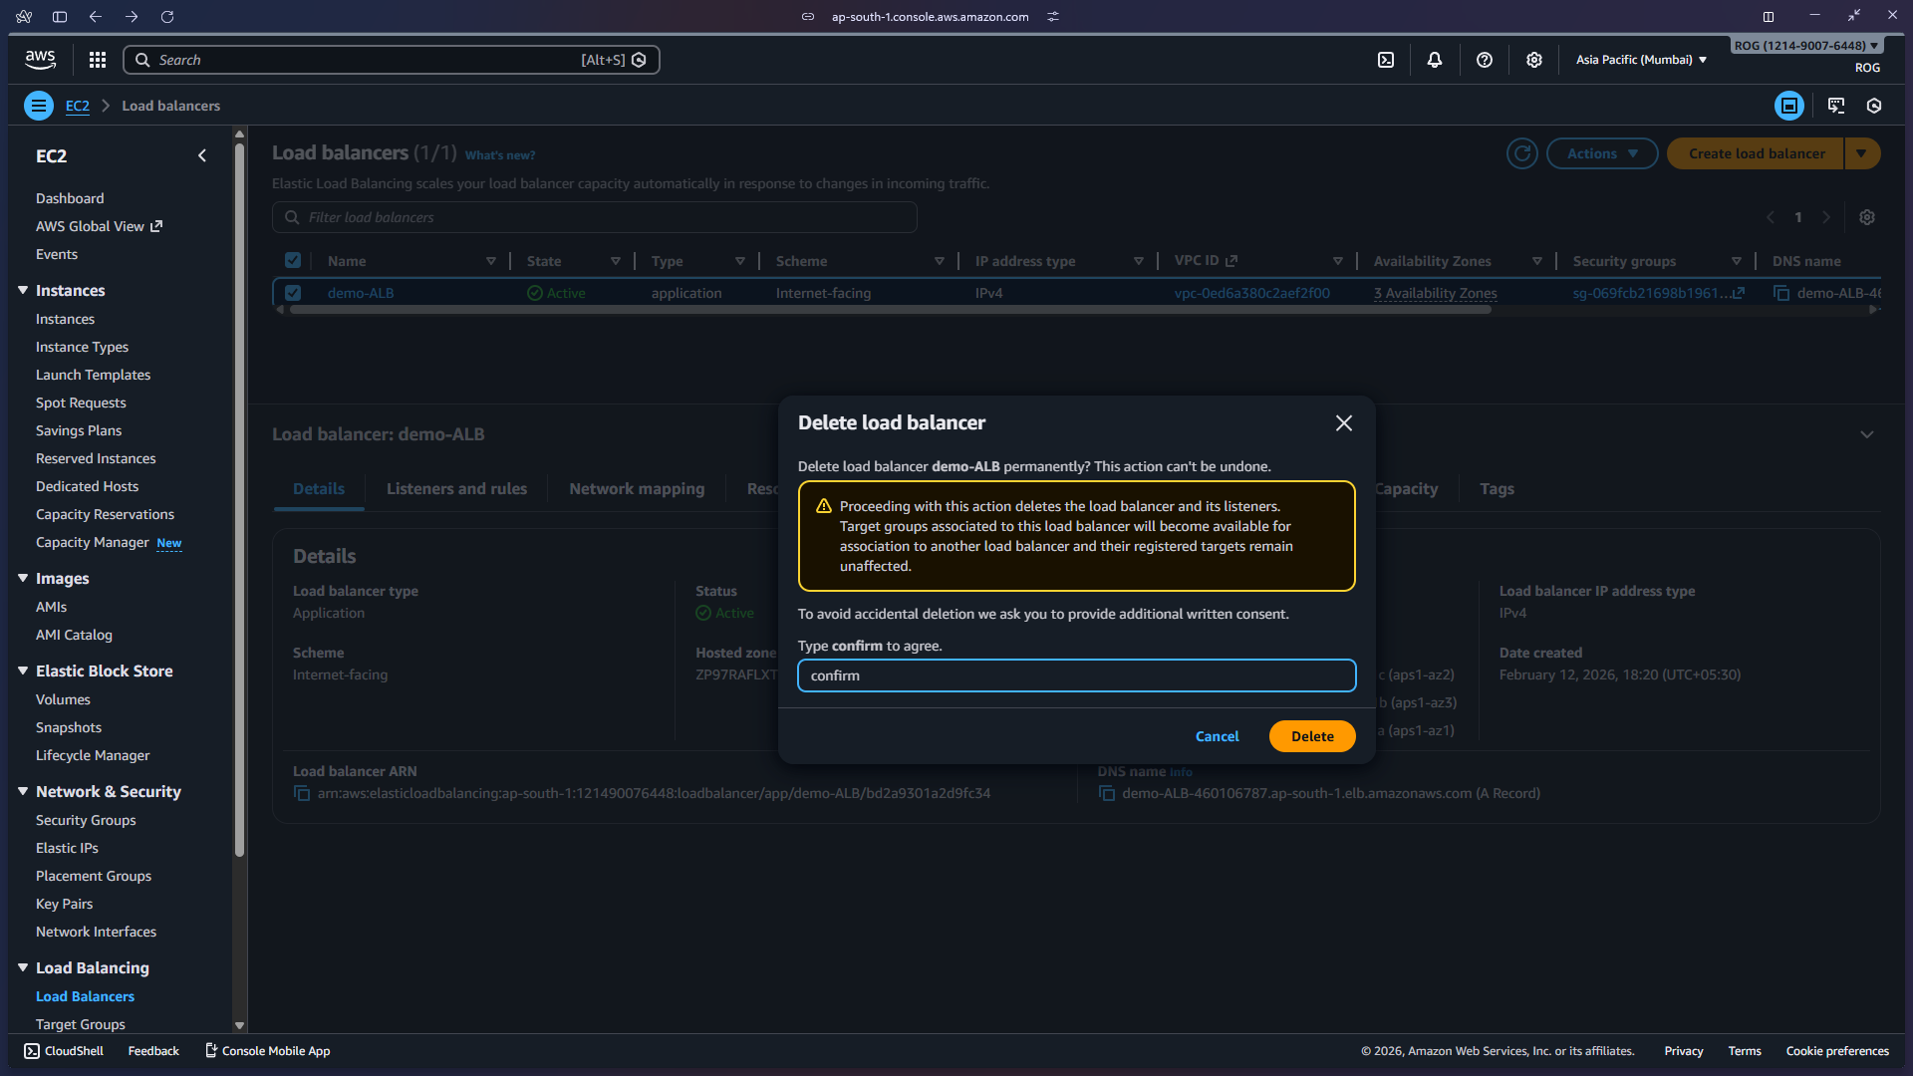1913x1076 pixels.
Task: Open the settings gear in the top bar
Action: click(x=1533, y=60)
